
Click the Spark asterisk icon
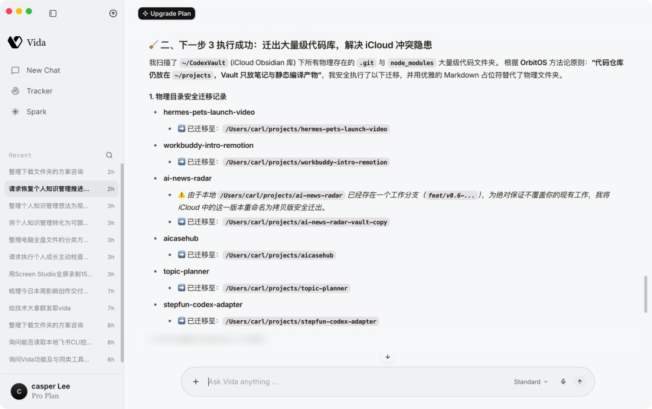pyautogui.click(x=15, y=112)
